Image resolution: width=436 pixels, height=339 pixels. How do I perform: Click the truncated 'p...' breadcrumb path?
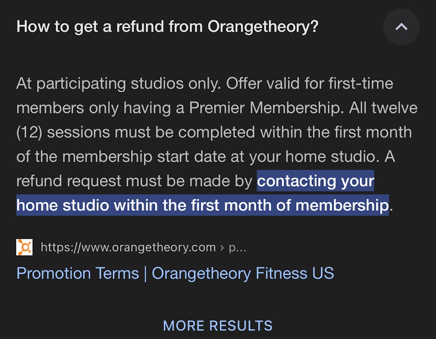(238, 247)
